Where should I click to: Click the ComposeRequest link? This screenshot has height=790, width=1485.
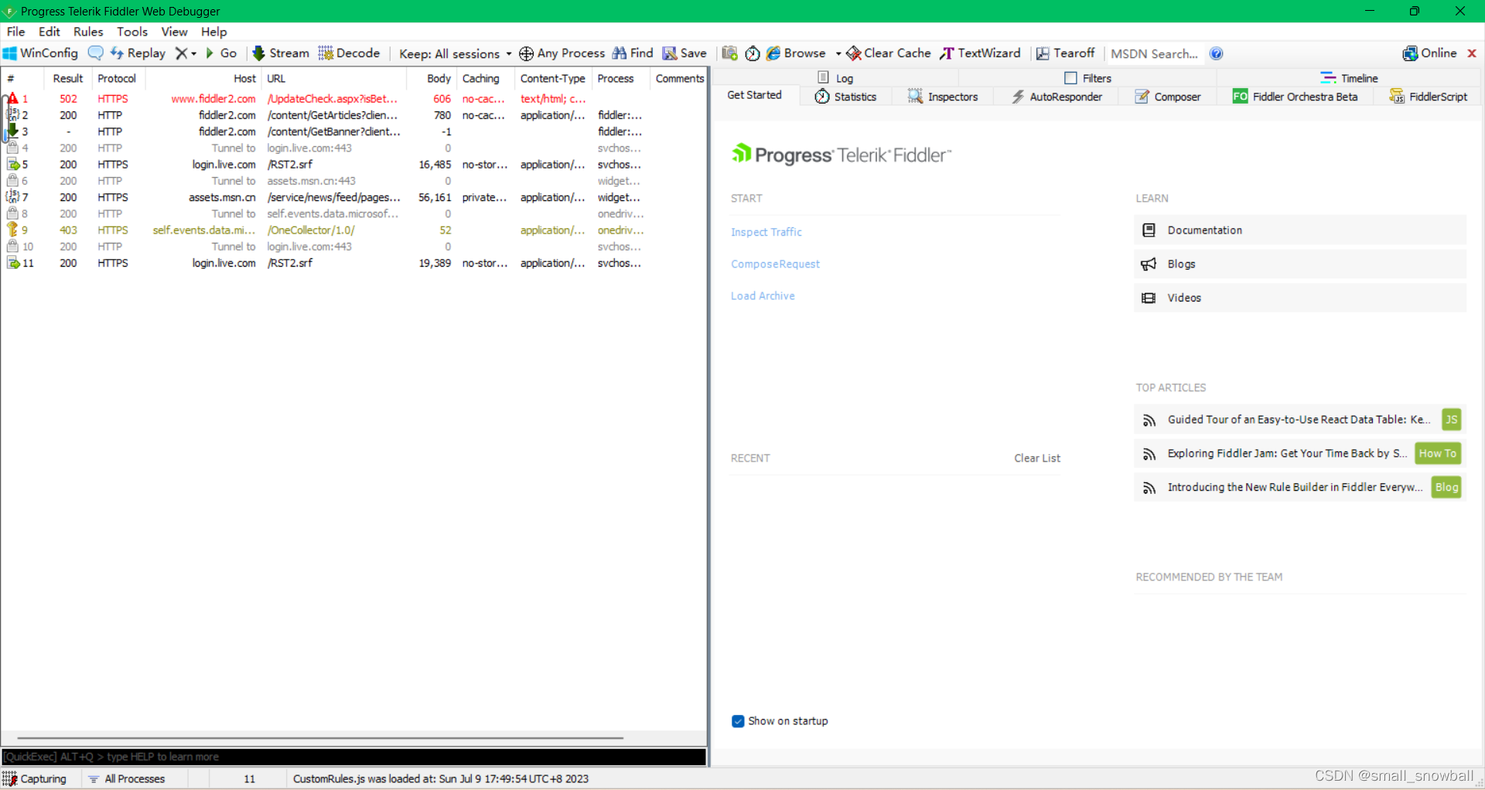775,264
